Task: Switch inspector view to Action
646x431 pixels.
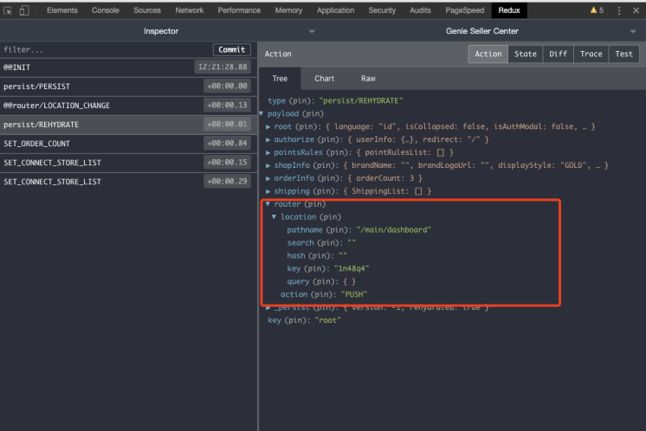Action: coord(488,54)
